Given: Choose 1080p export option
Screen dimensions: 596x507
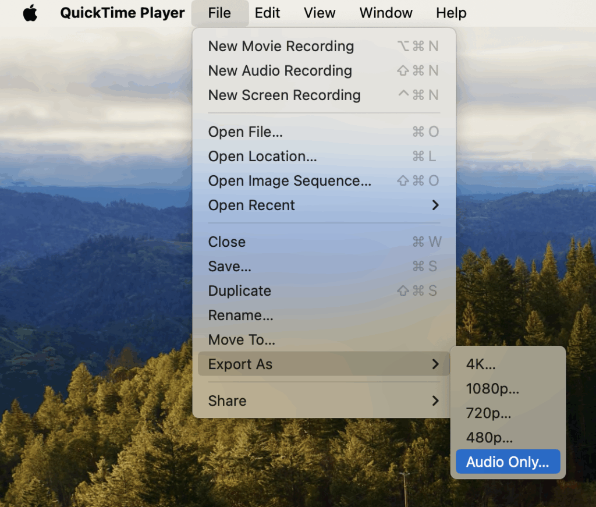Looking at the screenshot, I should [508, 388].
